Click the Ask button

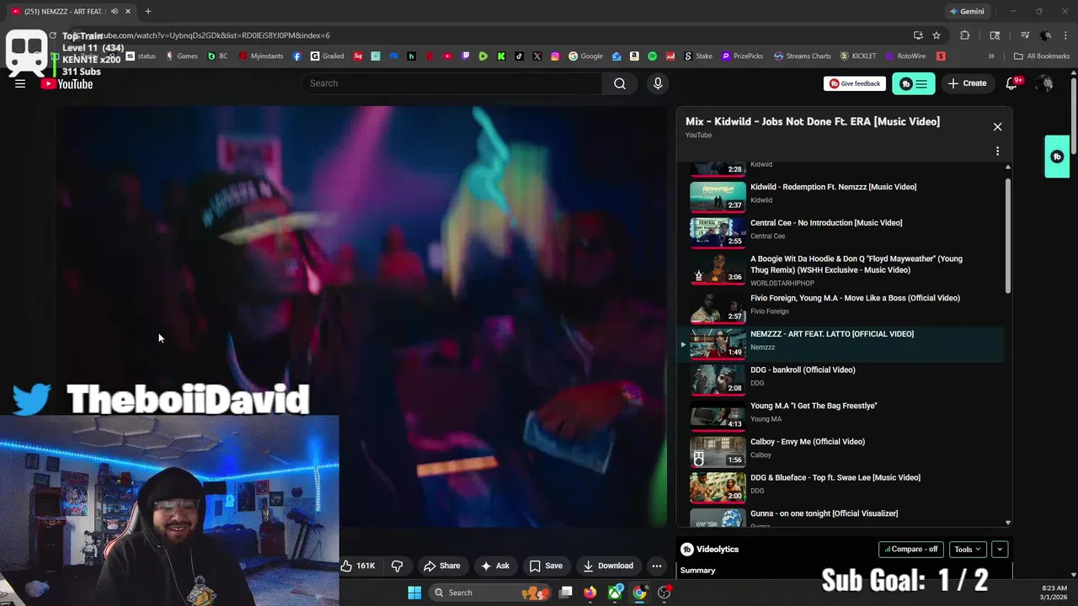[495, 566]
